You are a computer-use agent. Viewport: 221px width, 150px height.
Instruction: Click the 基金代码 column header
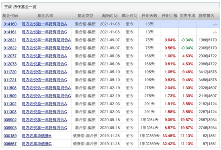click(x=10, y=16)
